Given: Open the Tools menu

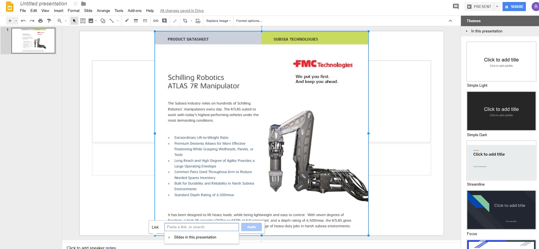Looking at the screenshot, I should [119, 11].
